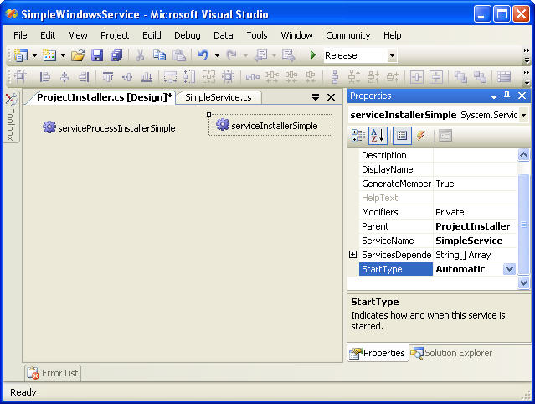Open the Toolbox side panel

11,117
